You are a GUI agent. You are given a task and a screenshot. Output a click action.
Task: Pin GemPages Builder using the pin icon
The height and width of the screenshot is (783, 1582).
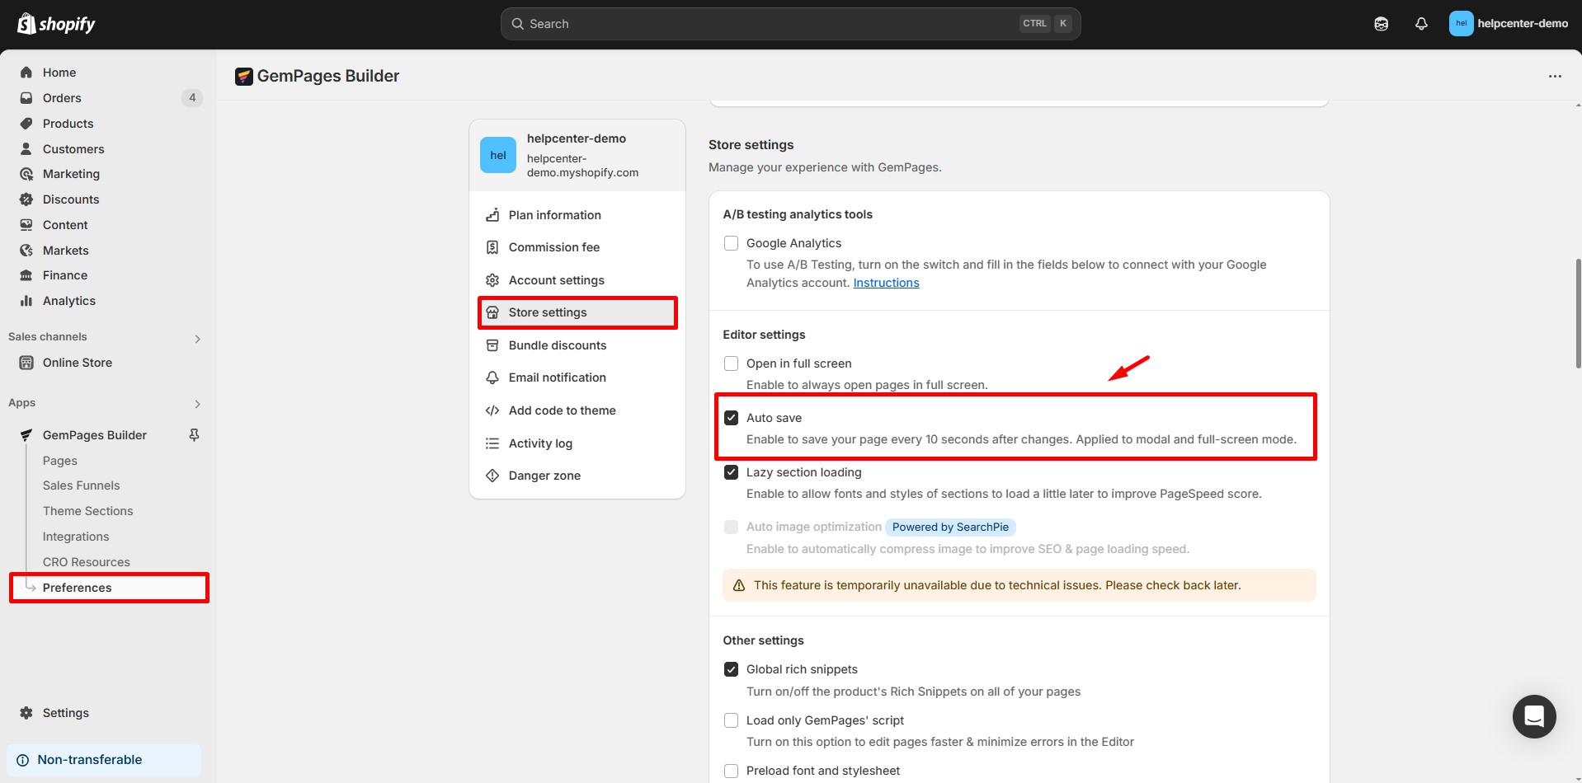[x=195, y=434]
